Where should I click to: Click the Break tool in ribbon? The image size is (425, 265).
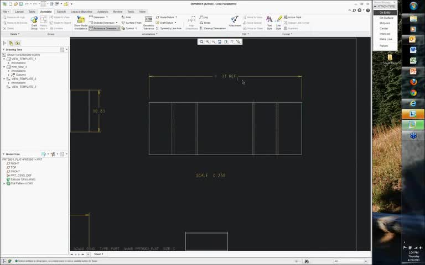pos(205,23)
